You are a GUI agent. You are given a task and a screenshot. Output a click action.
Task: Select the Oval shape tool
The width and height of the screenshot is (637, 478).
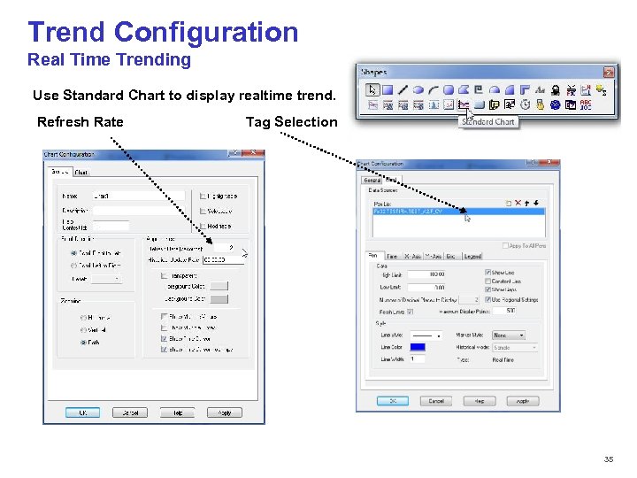pos(418,89)
